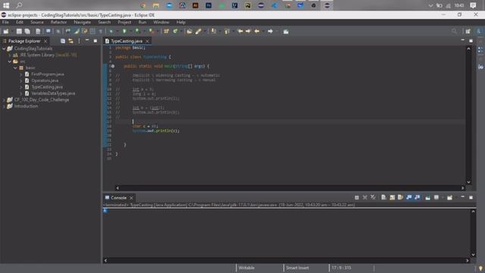Minimize the Package Explorer panel

tap(87, 40)
